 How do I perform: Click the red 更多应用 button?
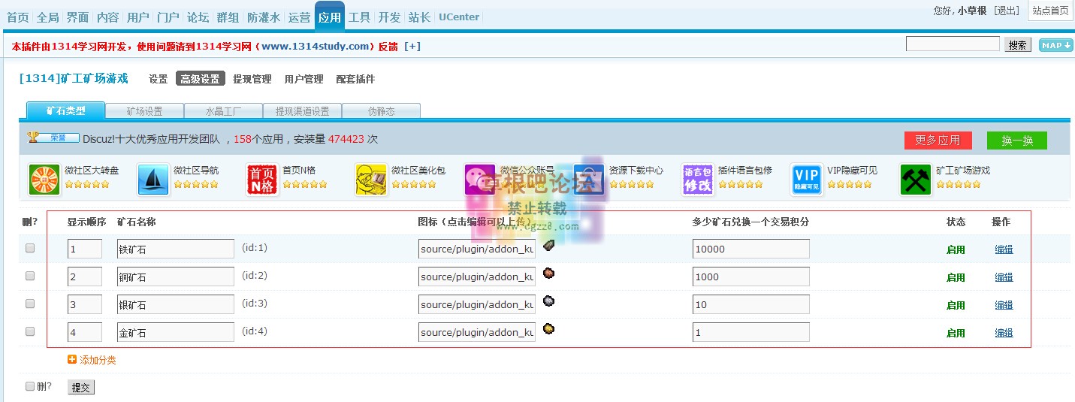pyautogui.click(x=938, y=141)
